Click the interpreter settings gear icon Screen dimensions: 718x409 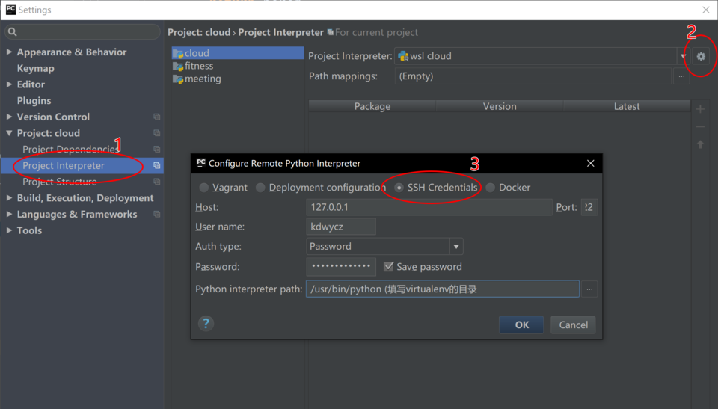701,56
